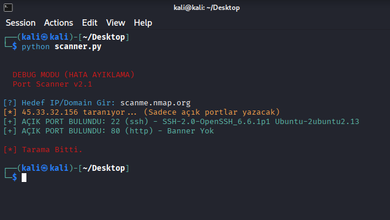Click the 'DEBUG MODU (HATA AYIKLAMA)' line
Screen dimensions: 390x220
click(x=74, y=75)
